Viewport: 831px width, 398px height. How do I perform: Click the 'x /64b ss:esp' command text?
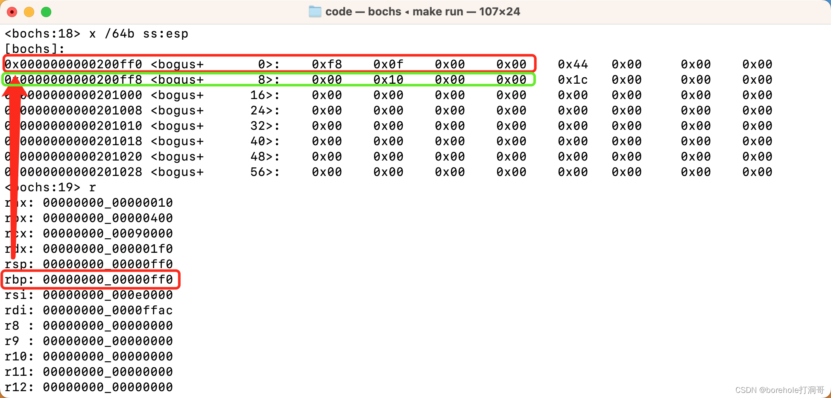pyautogui.click(x=138, y=34)
